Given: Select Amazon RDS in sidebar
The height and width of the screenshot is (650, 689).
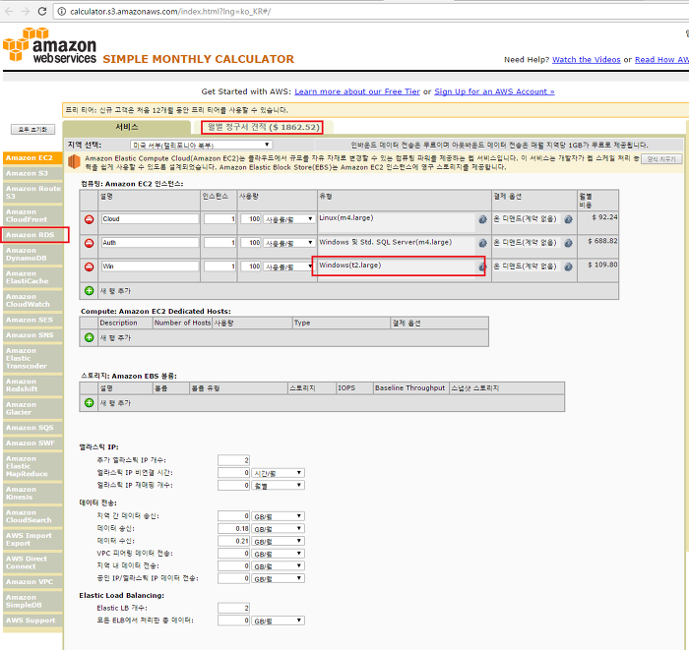Looking at the screenshot, I should 32,235.
